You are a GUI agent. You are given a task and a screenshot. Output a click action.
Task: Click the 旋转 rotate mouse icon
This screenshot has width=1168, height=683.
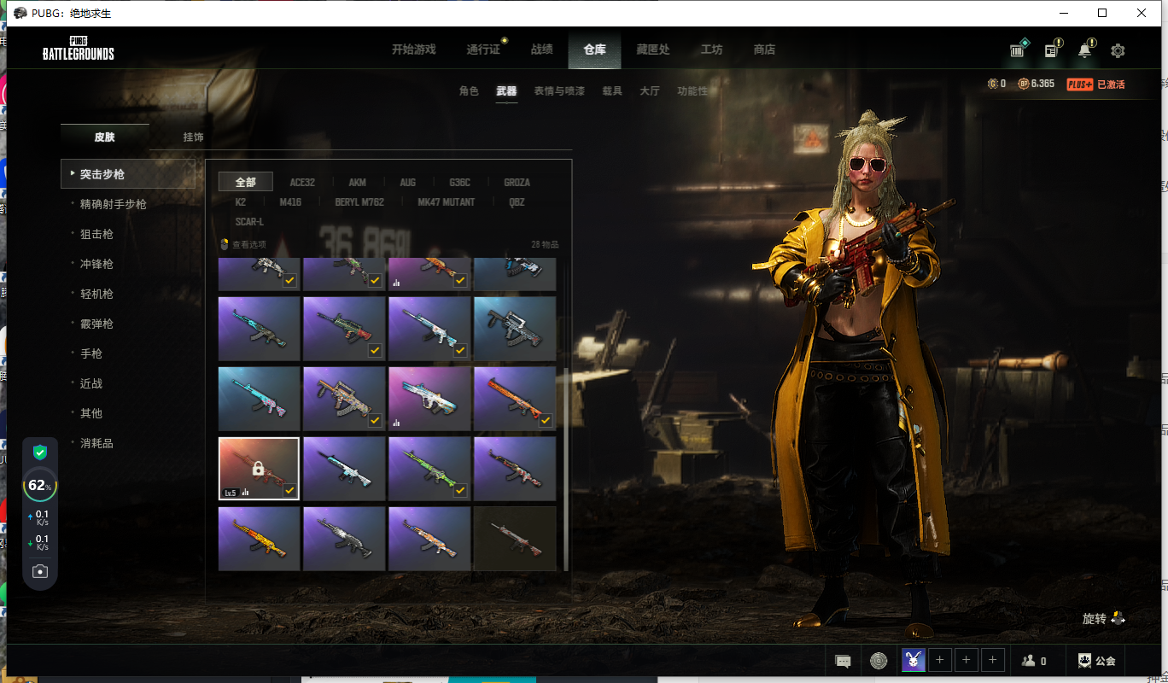click(x=1118, y=618)
